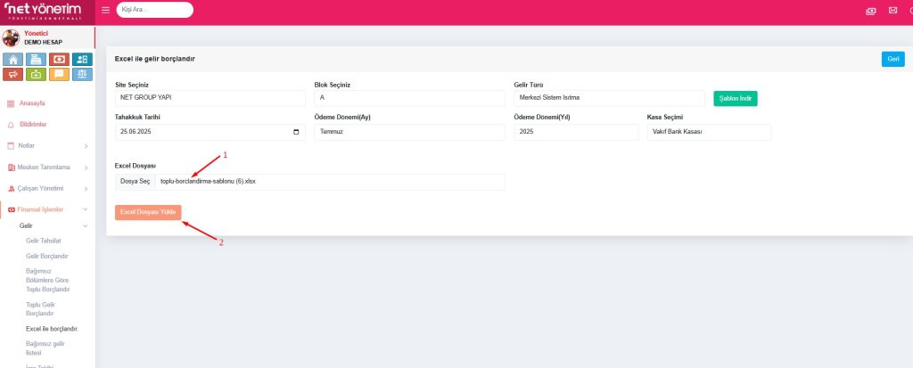Viewport: 913px width, 368px height.
Task: Click the blue home shortcut icon
Action: click(x=13, y=60)
